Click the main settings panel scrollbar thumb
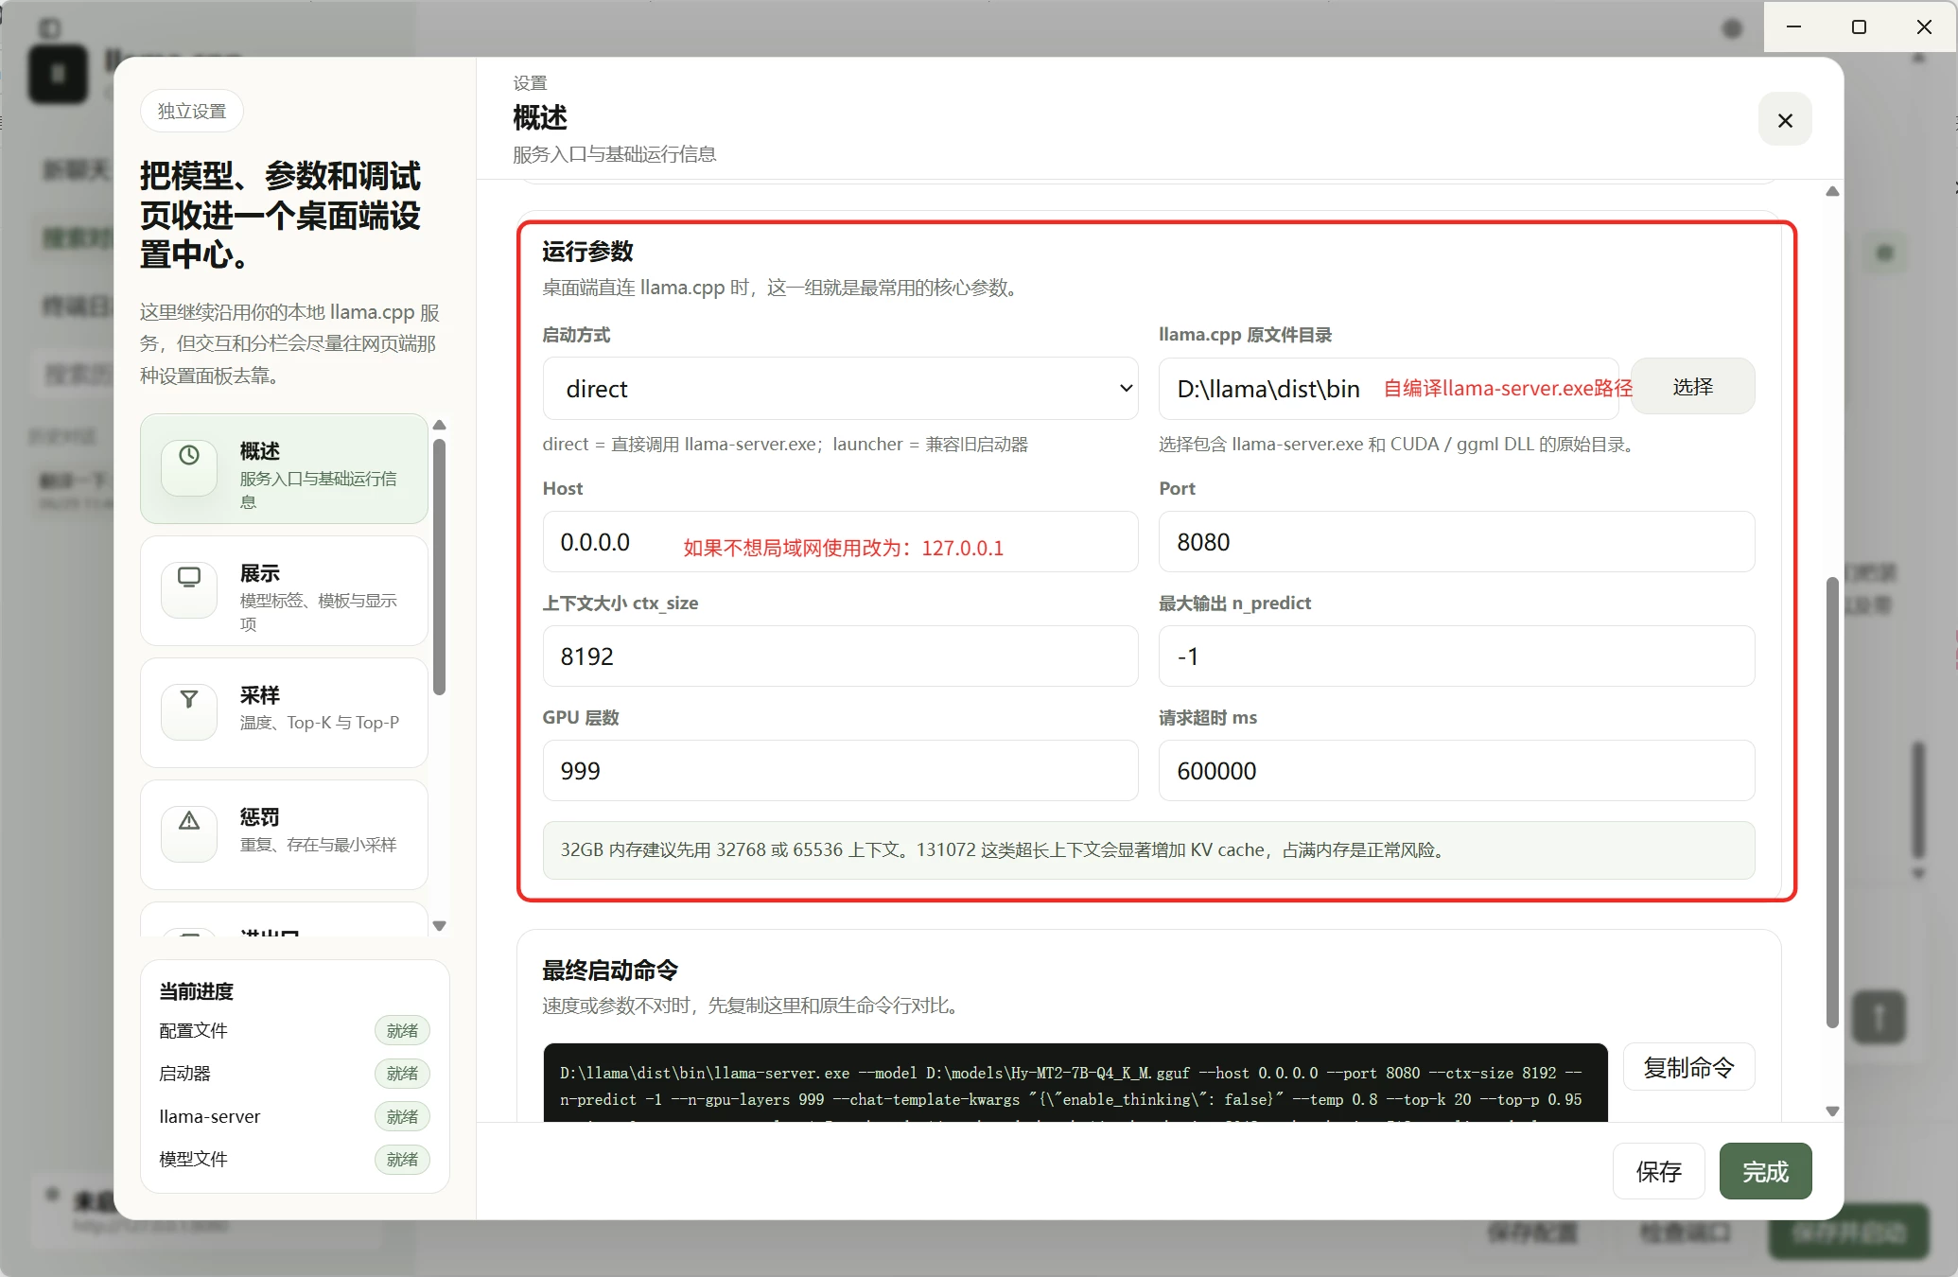Viewport: 1958px width, 1277px height. coord(1832,802)
